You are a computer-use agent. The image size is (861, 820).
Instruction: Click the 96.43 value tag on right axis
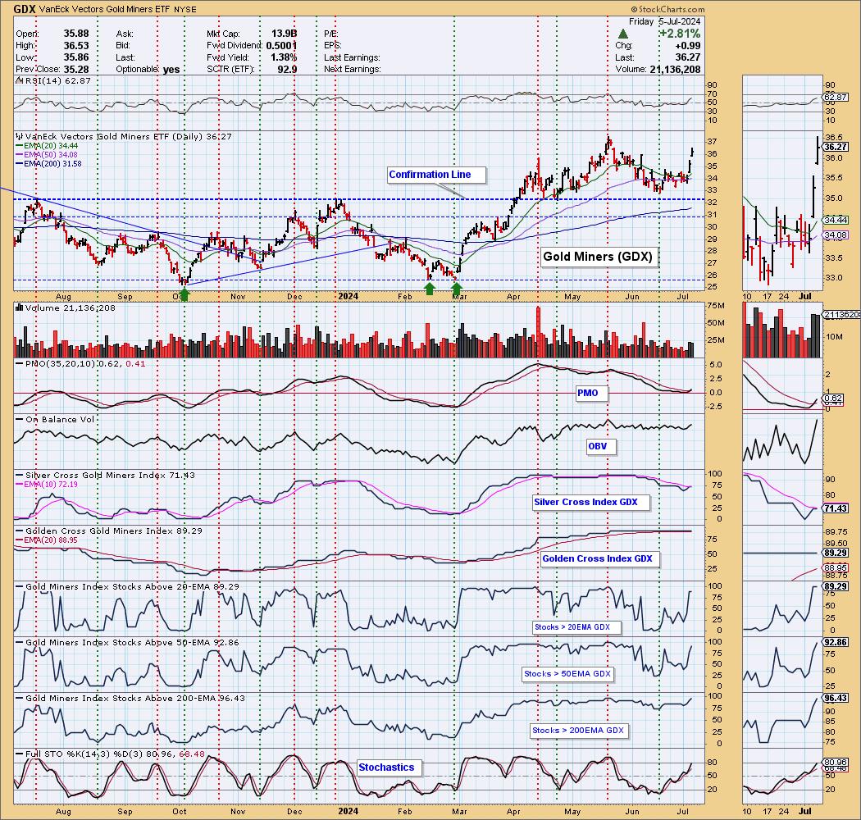tap(836, 698)
